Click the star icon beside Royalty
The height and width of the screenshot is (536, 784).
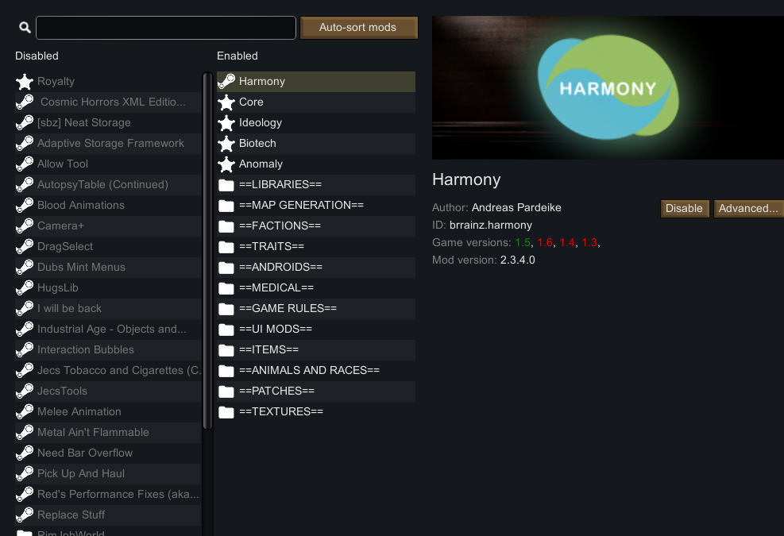(25, 82)
